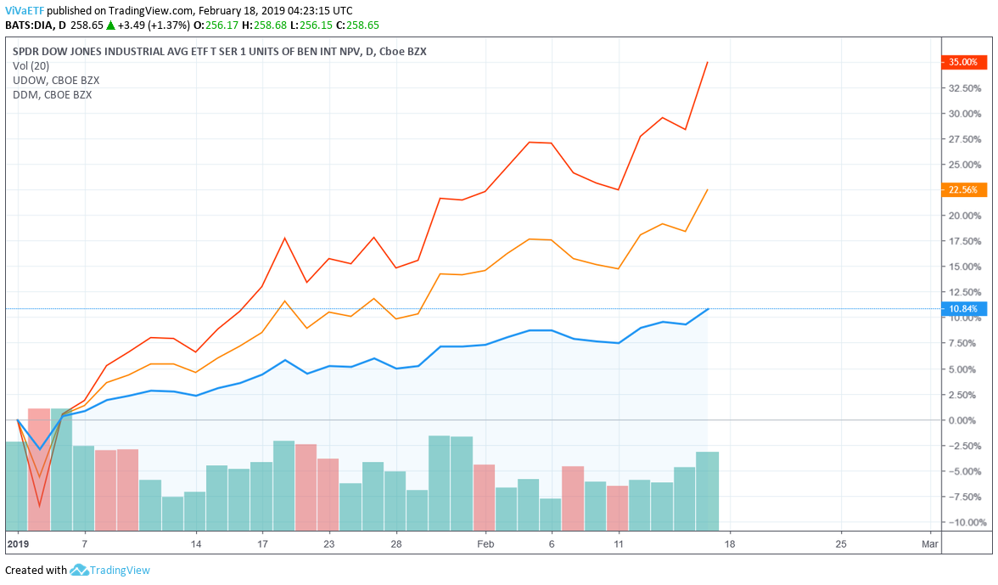Click the '15.00%' tick on the price axis
The image size is (998, 585).
click(965, 267)
